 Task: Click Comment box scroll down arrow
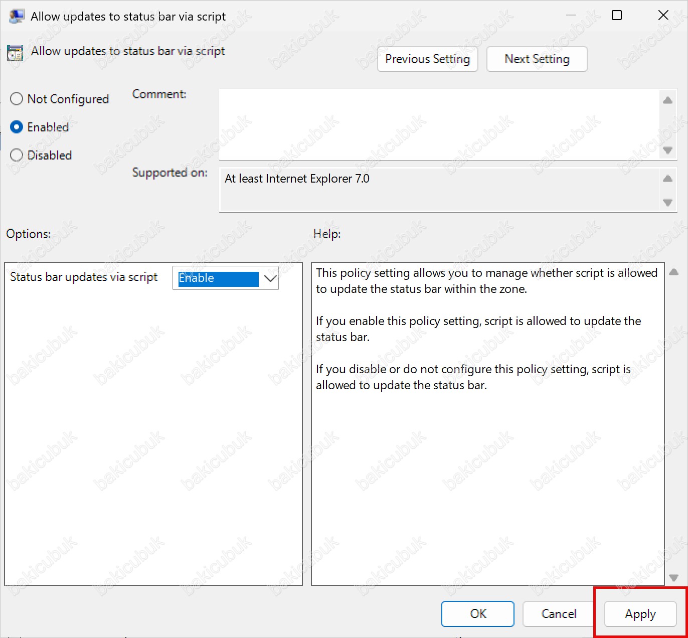click(x=667, y=150)
